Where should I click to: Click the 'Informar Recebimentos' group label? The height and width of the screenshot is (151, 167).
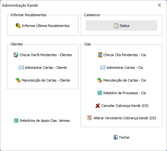click(x=29, y=15)
